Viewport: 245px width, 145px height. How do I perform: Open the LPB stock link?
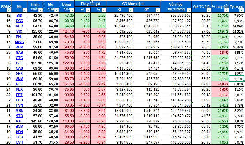pyautogui.click(x=19, y=100)
